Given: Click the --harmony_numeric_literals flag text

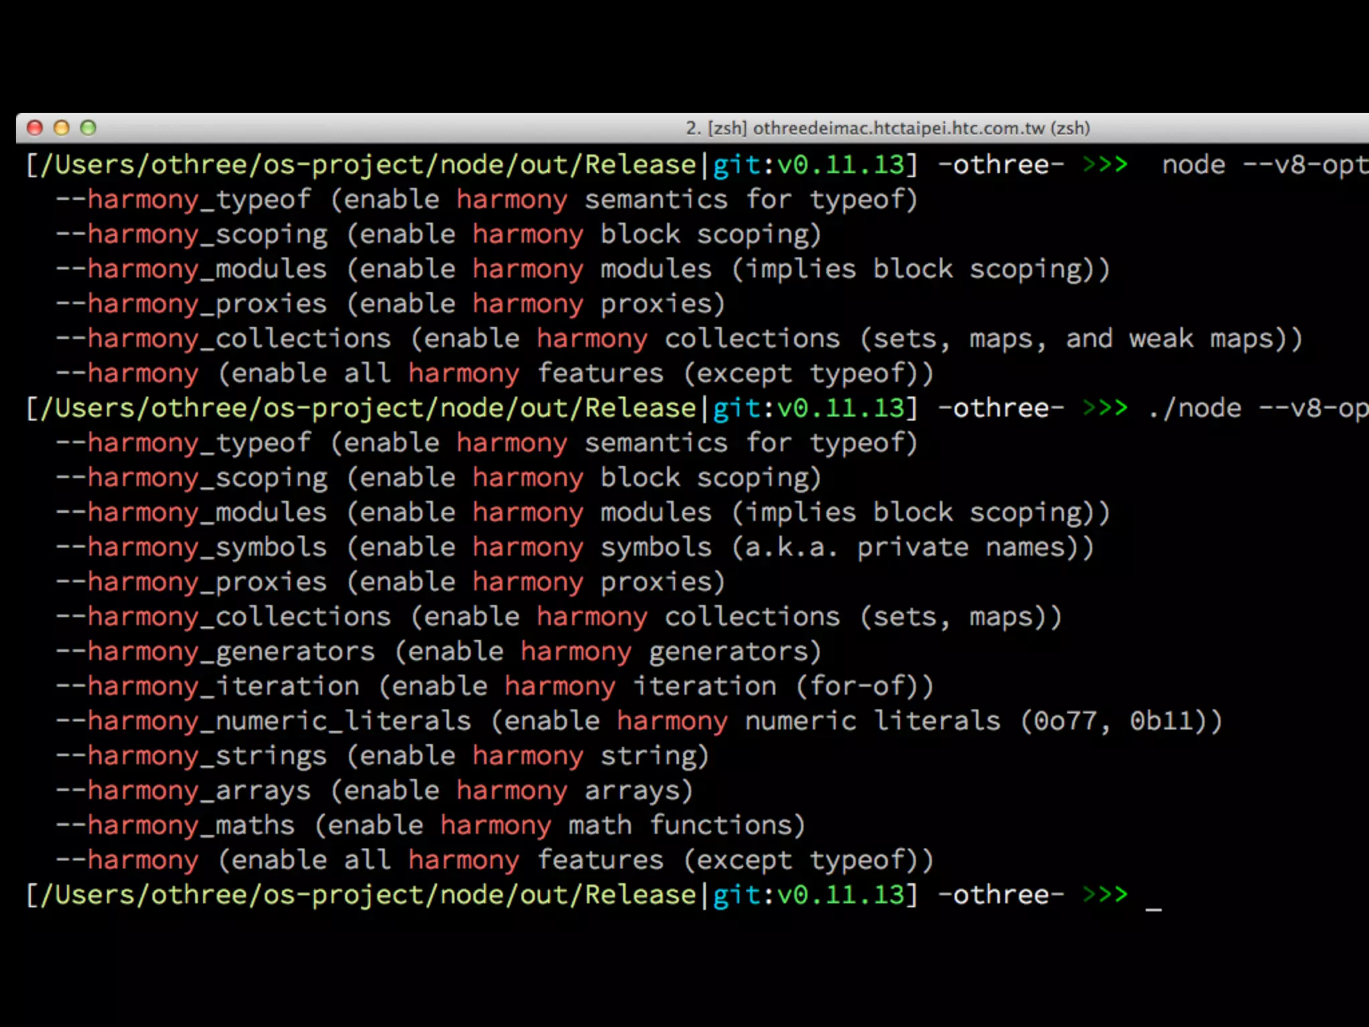Looking at the screenshot, I should [x=263, y=721].
